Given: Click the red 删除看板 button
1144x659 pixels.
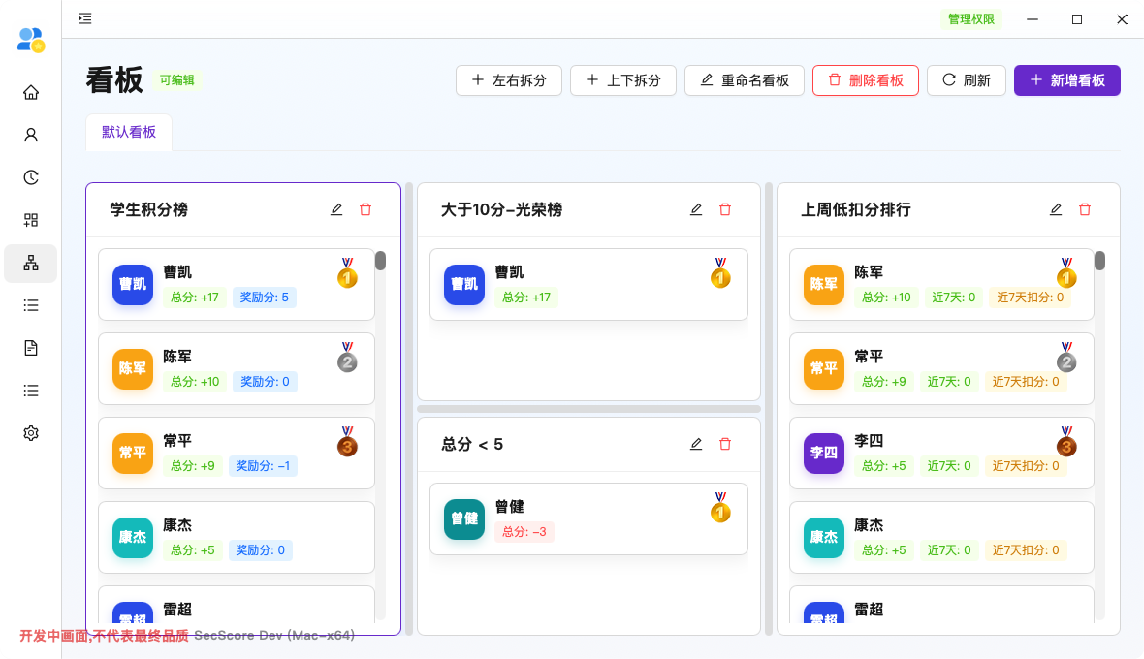Looking at the screenshot, I should click(865, 80).
